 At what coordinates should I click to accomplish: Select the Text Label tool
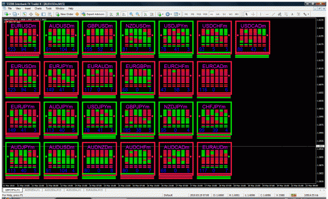299,14
